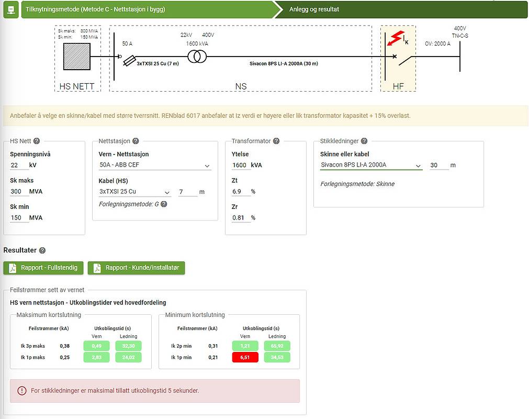Click 3xTXSI 25 Cu (7 m) diagram label
529x419 pixels.
[x=158, y=63]
